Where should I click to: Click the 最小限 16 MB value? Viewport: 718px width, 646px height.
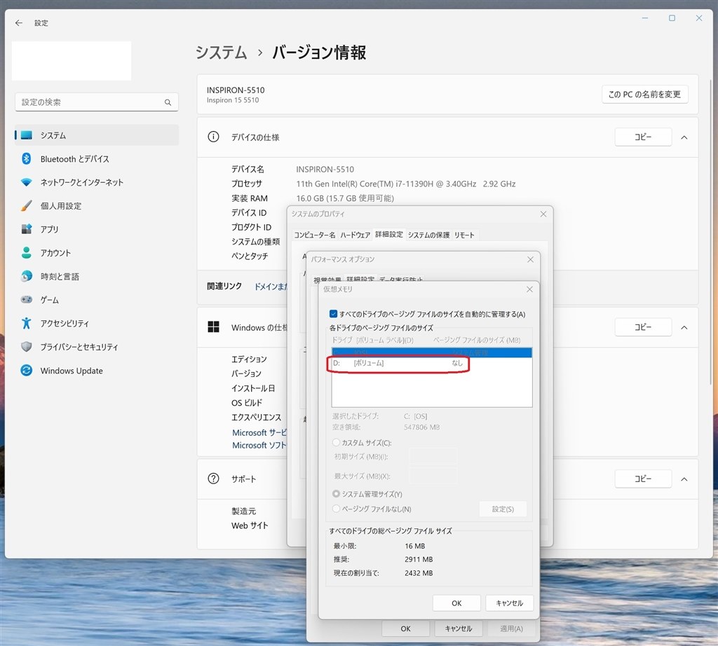pyautogui.click(x=415, y=546)
